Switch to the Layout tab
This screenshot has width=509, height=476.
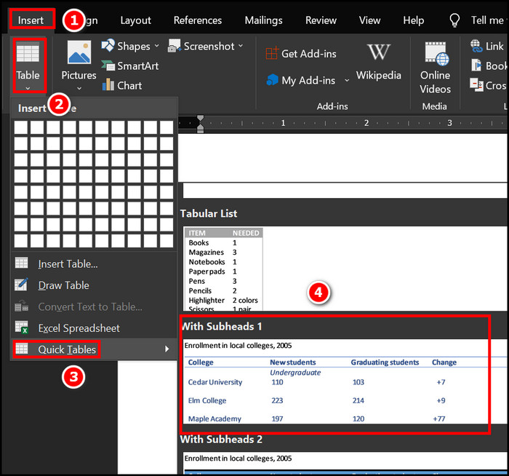point(136,20)
